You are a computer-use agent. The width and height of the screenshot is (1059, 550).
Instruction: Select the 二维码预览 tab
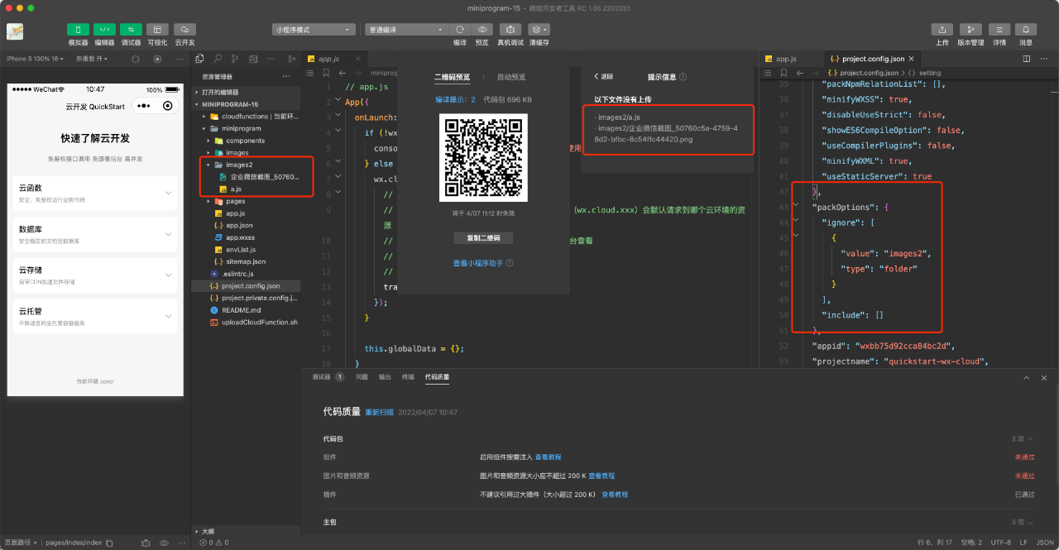tap(452, 77)
